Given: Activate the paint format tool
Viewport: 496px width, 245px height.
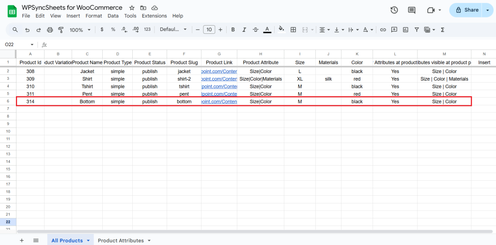Looking at the screenshot, I should [61, 29].
